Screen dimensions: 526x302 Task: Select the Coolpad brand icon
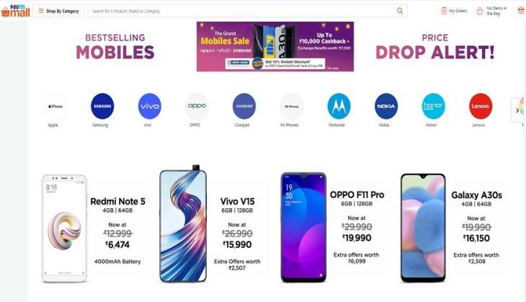[244, 106]
